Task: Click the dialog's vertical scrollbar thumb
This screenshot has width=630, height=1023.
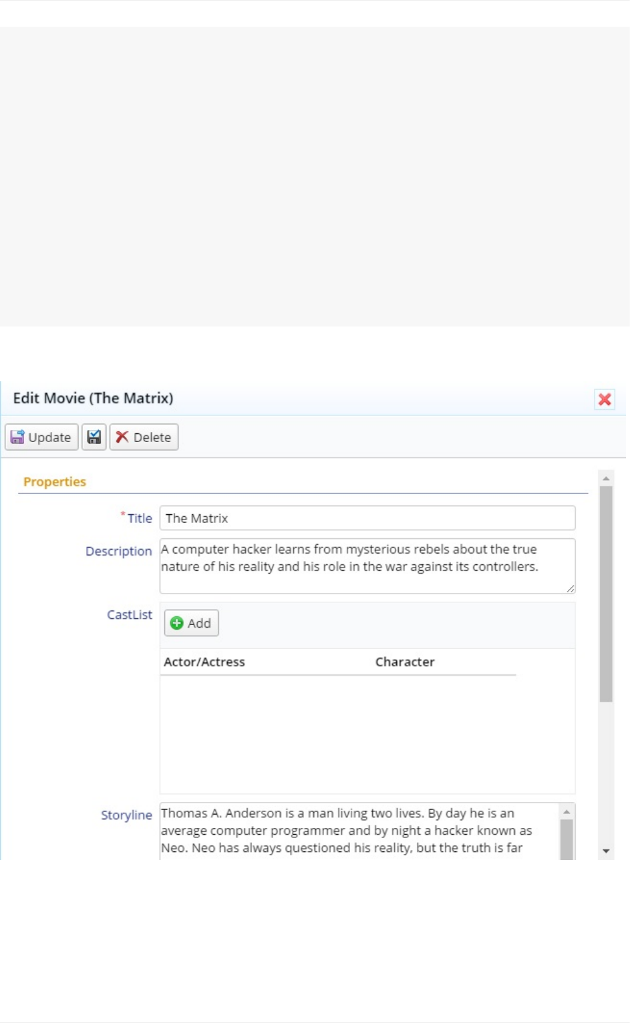Action: (x=606, y=594)
